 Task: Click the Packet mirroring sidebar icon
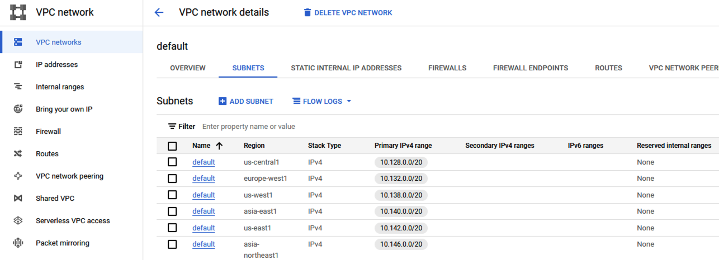click(x=18, y=243)
